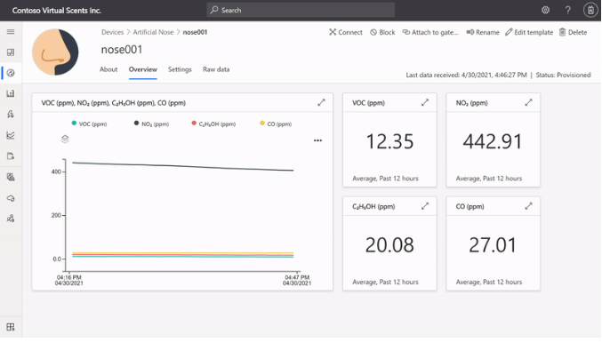Open the hamburger navigation menu
This screenshot has height=343, width=602.
tap(11, 32)
